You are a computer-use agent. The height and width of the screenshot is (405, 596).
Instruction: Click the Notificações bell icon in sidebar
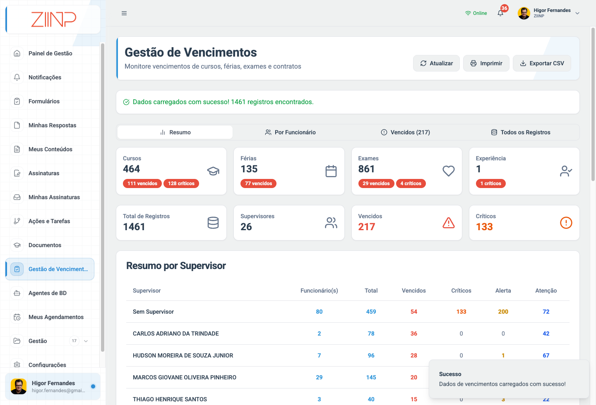[x=17, y=77]
